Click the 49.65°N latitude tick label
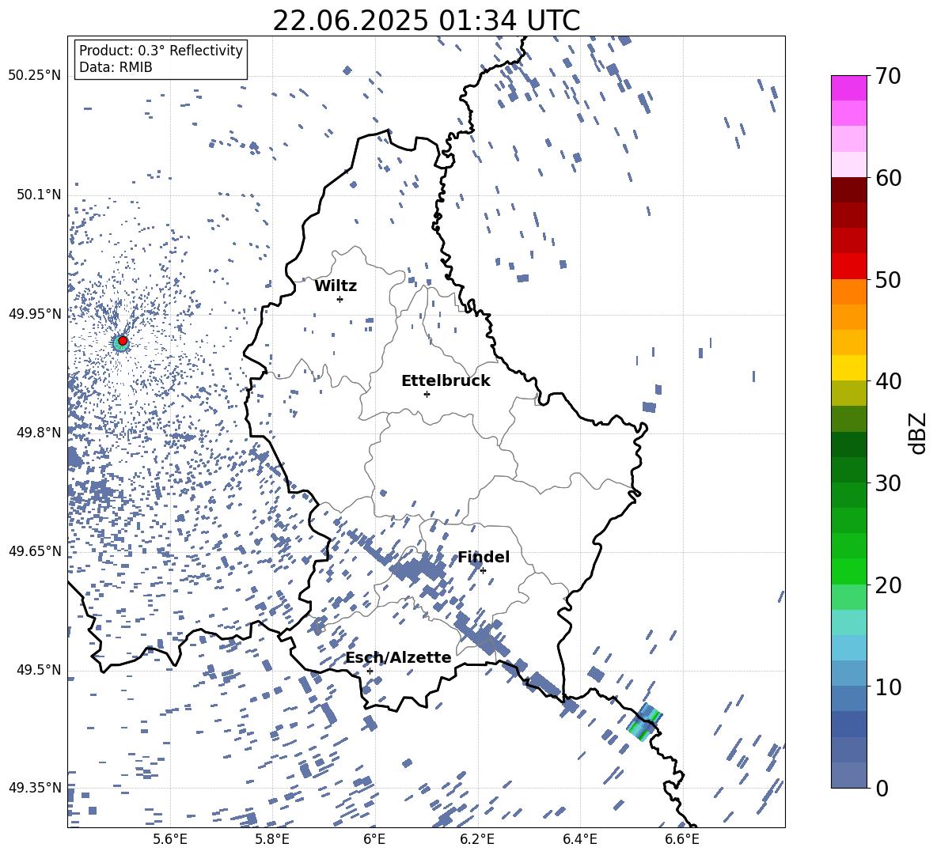 35,550
